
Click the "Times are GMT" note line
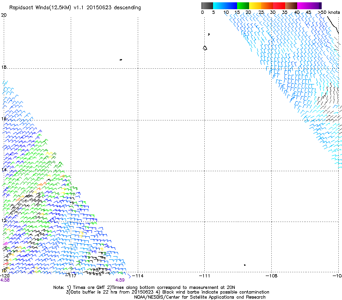(x=144, y=288)
